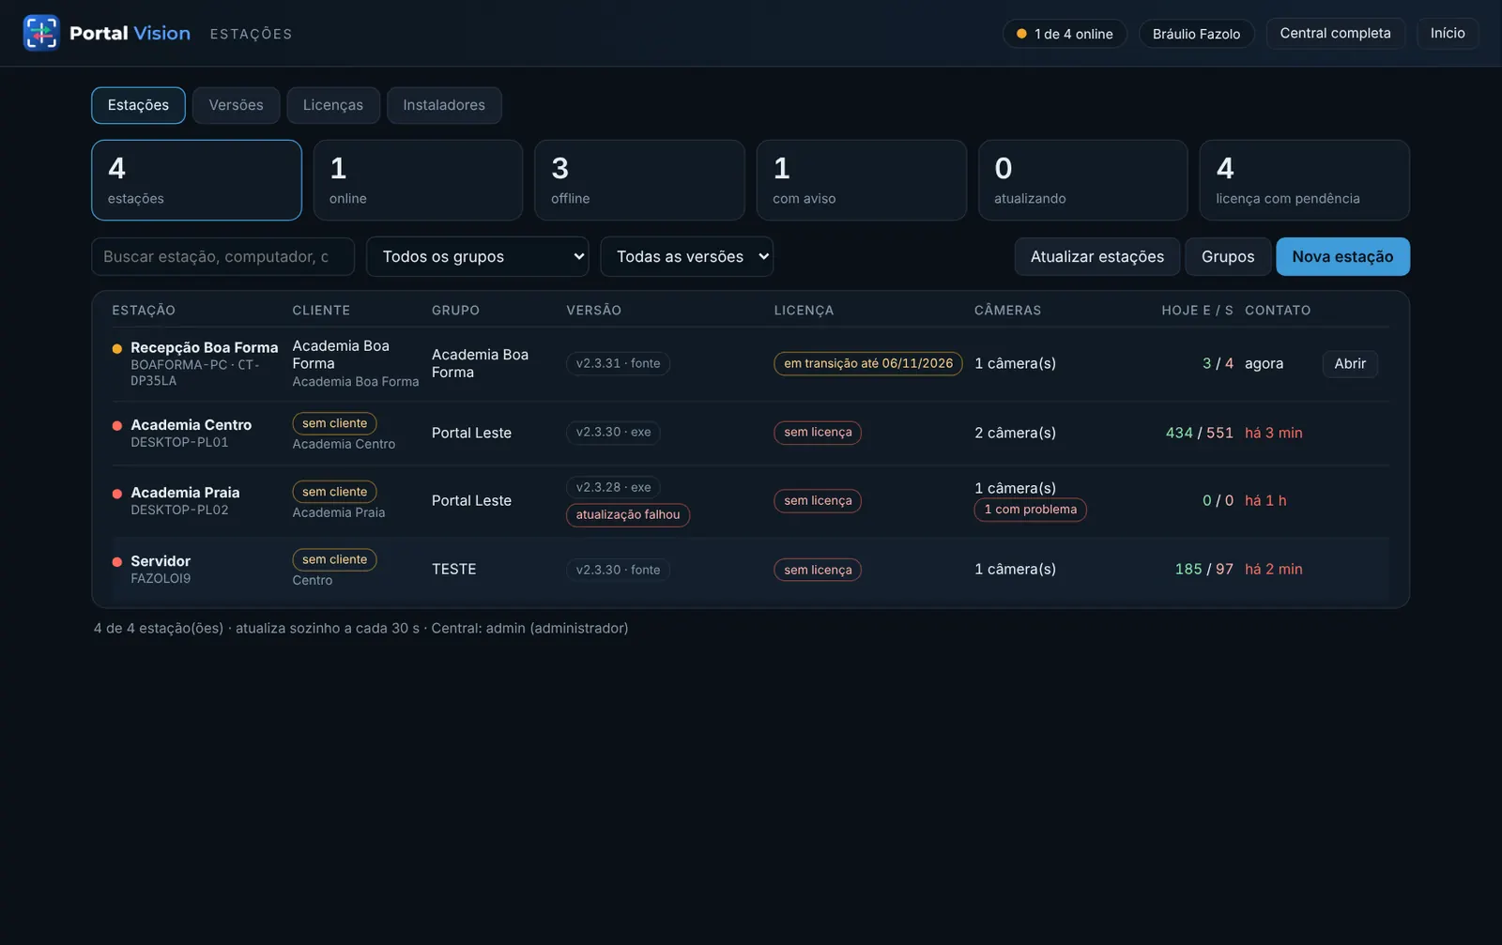1502x945 pixels.
Task: Click the v2.3.31 · fonte version badge
Action: [618, 363]
